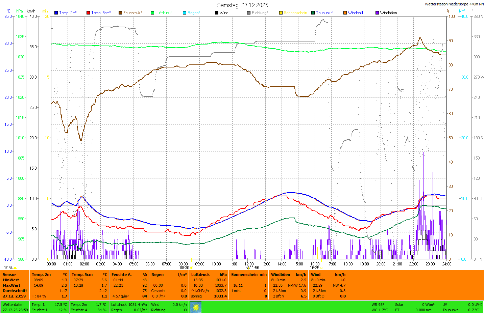Click the cyan Regen legend square
The width and height of the screenshot is (484, 314).
[185, 13]
